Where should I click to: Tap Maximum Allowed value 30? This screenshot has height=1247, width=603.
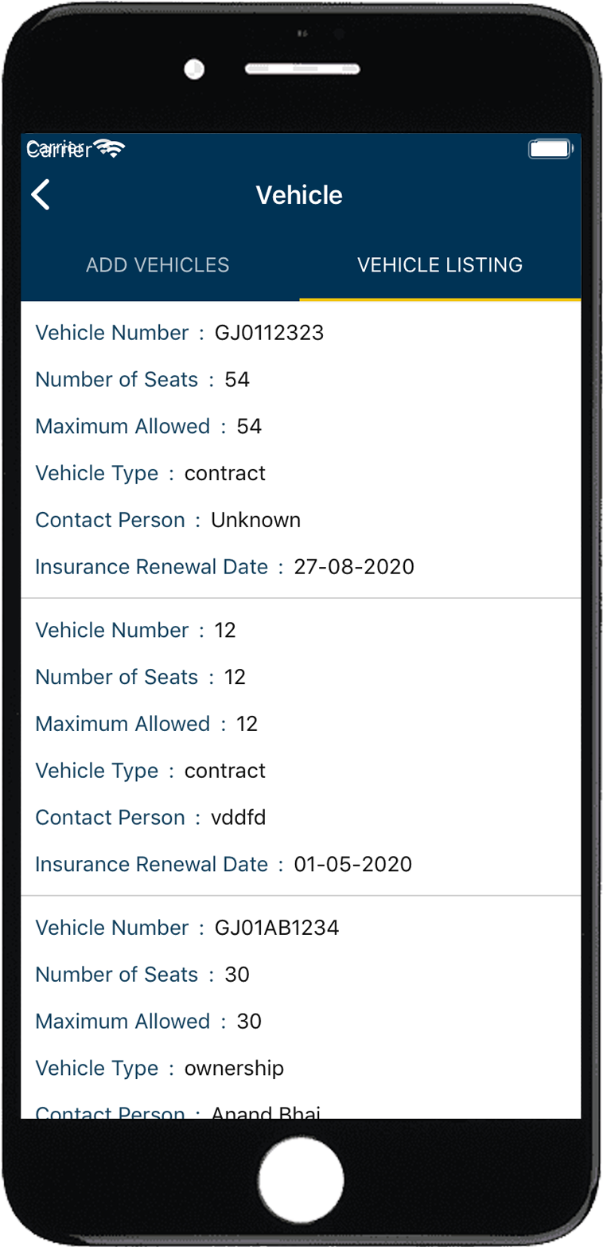tap(249, 1022)
